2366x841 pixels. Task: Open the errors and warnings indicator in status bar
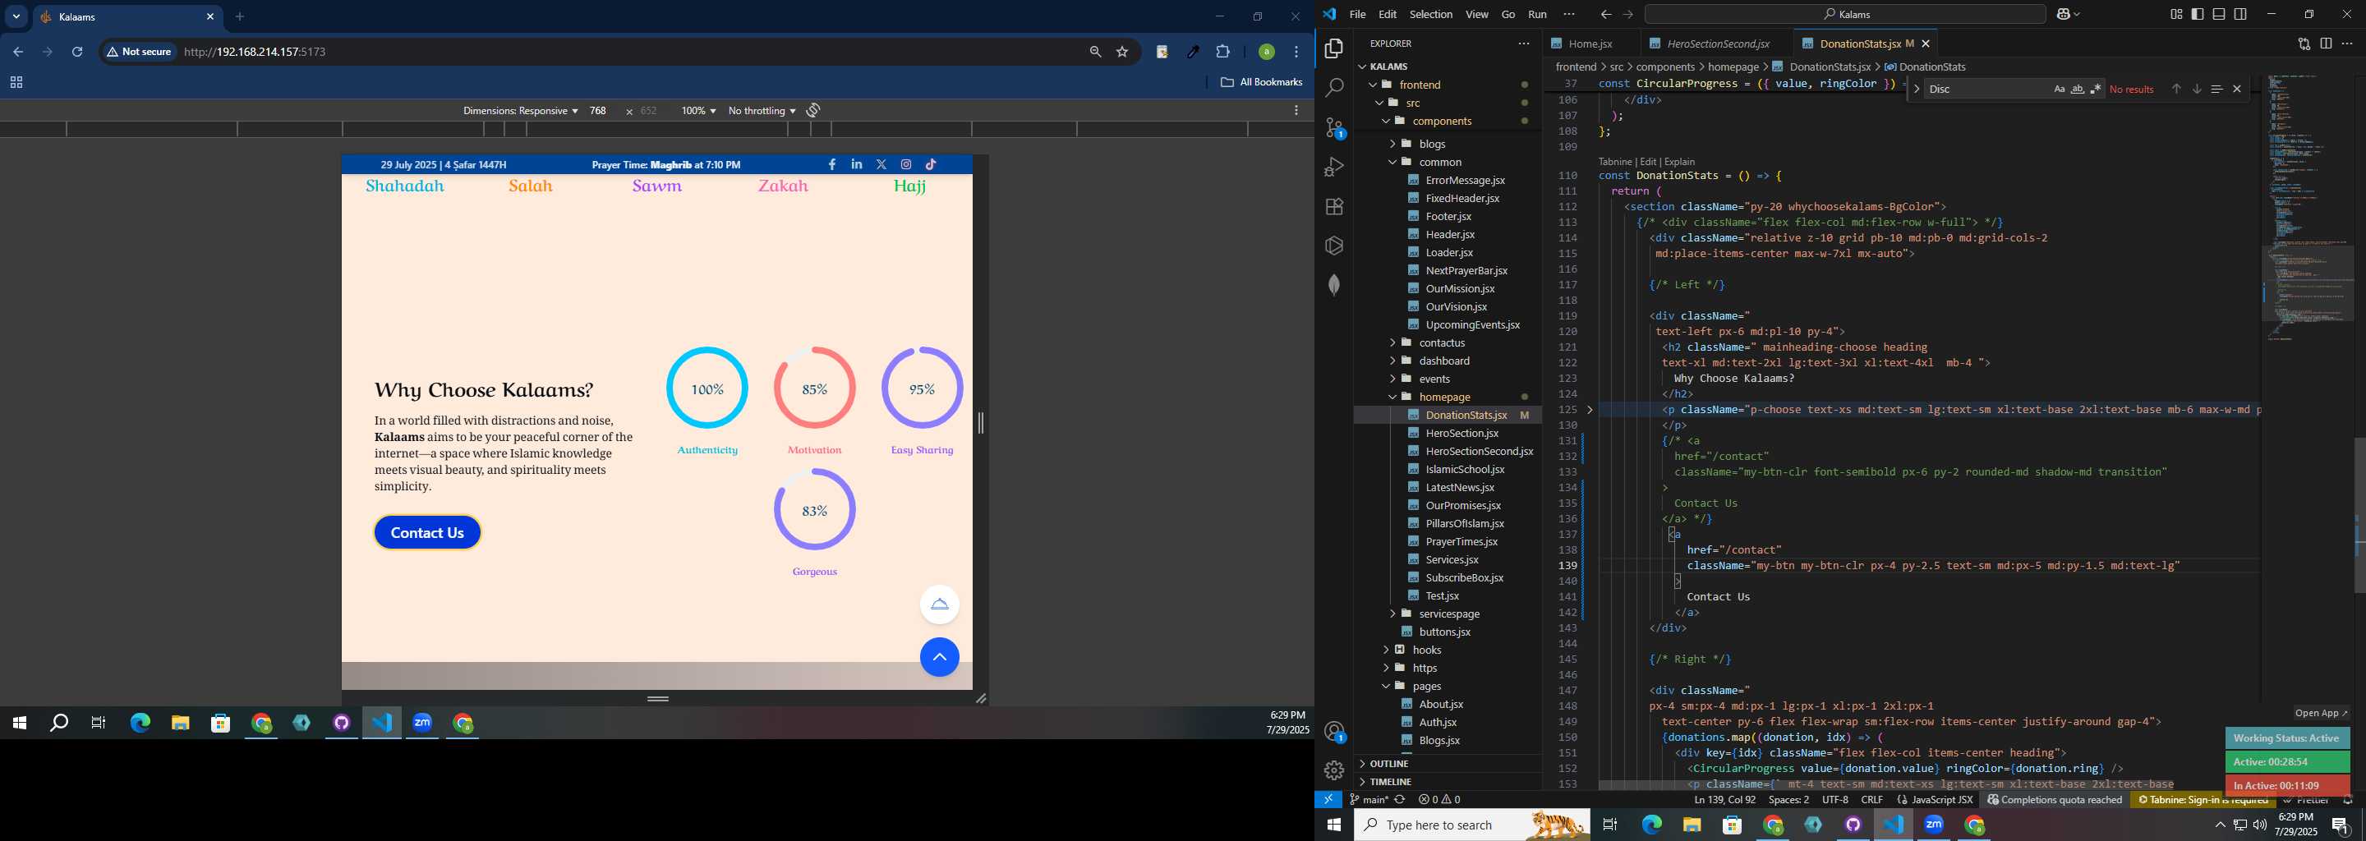click(1439, 800)
